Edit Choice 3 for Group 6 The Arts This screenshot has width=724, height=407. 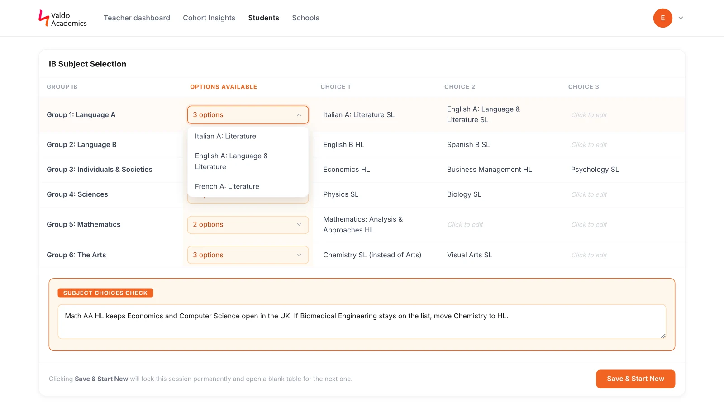[589, 255]
